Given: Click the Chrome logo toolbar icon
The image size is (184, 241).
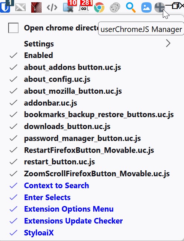Looking at the screenshot, I should [x=99, y=7].
